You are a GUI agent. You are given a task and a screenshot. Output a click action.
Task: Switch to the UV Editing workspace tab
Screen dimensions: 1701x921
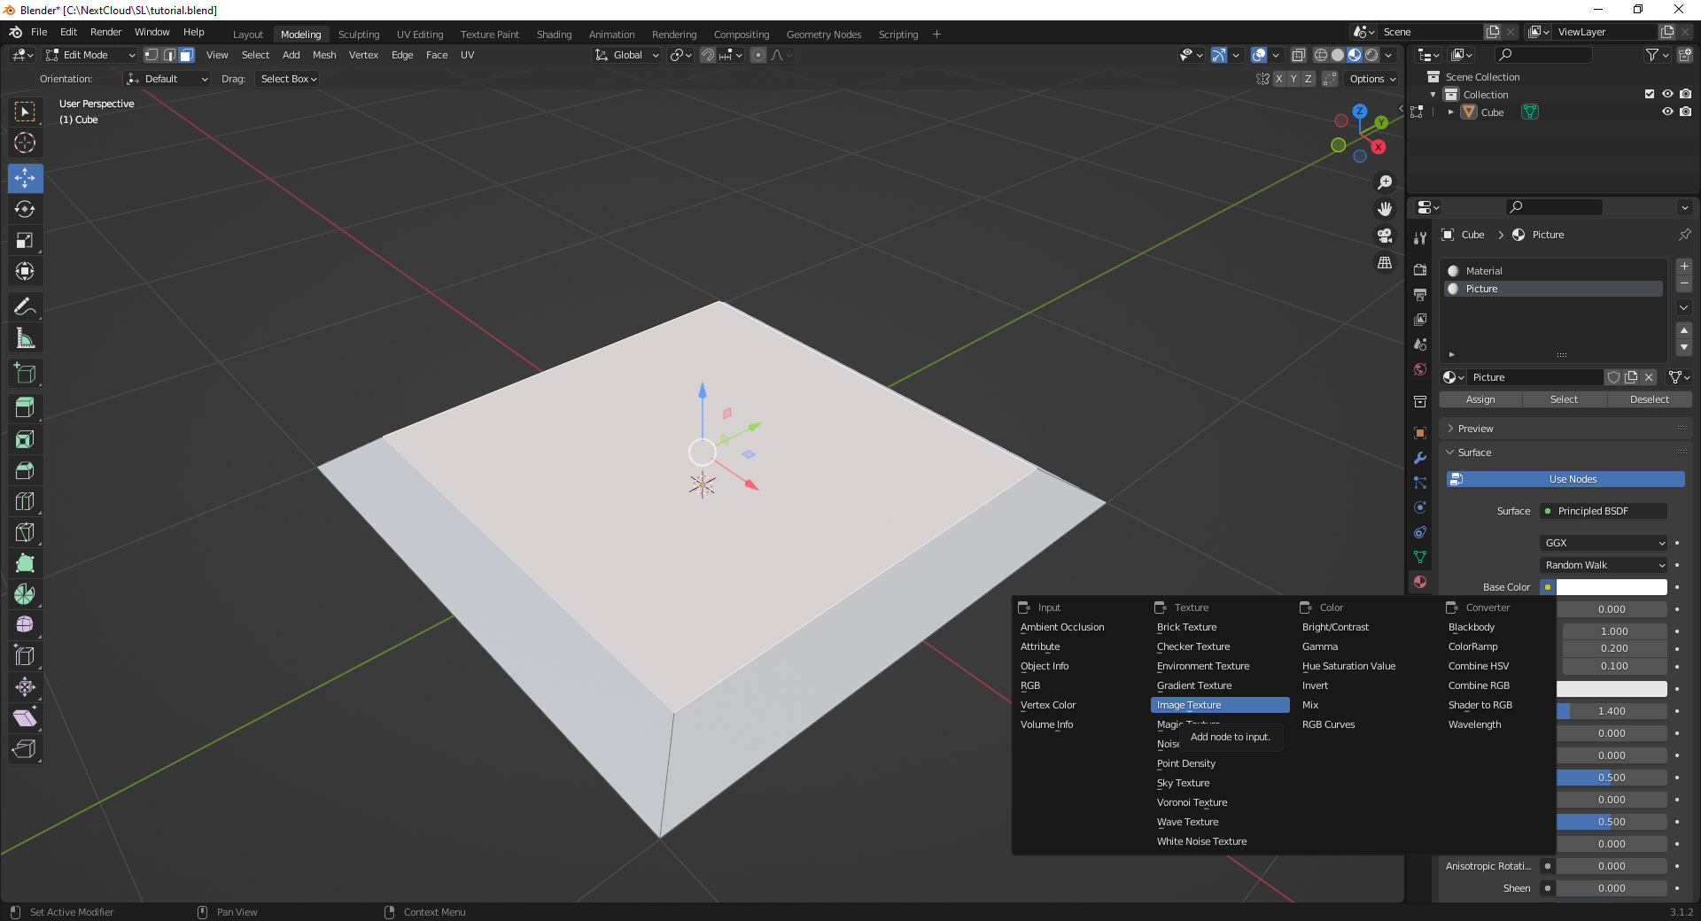click(420, 35)
